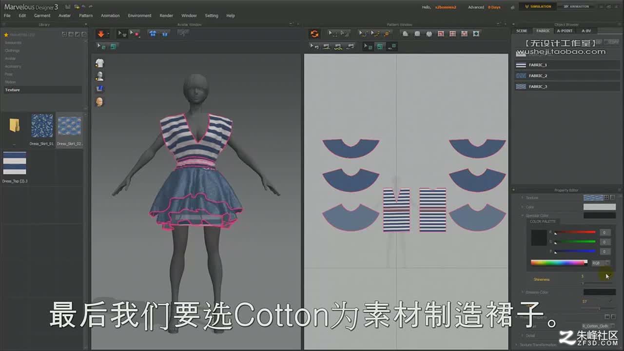Click the orange Simulate arrow icon

tap(101, 34)
